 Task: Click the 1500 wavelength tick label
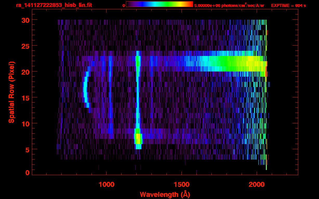pos(181,184)
